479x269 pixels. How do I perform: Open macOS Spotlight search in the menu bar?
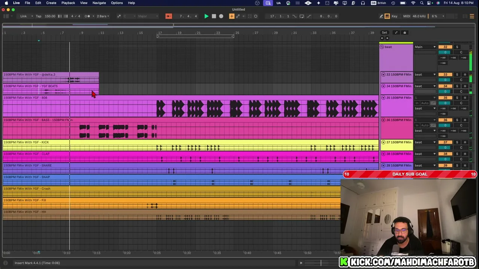click(422, 3)
